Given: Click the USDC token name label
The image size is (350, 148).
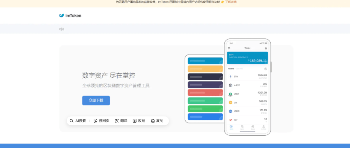Looking at the screenshot, I should click(237, 111).
